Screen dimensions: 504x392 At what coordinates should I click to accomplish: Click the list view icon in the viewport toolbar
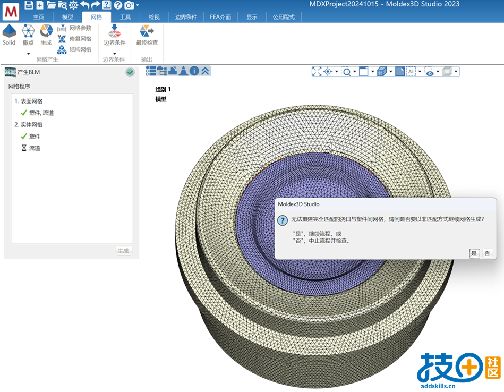tap(151, 71)
